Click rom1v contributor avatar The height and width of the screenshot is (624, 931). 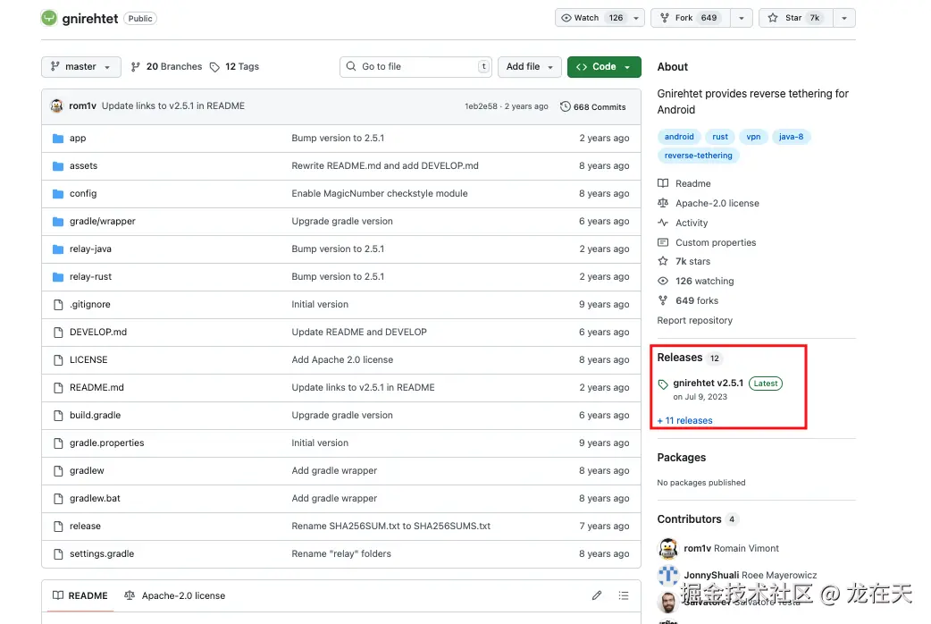click(668, 548)
